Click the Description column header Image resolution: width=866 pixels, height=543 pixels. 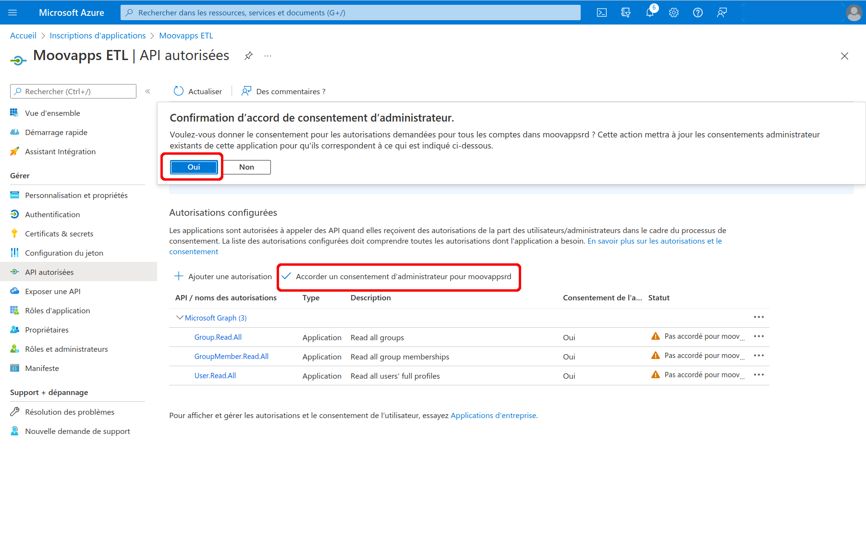(x=370, y=297)
